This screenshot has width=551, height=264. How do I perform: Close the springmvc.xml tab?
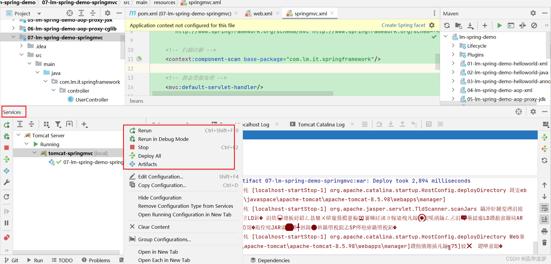pos(332,13)
